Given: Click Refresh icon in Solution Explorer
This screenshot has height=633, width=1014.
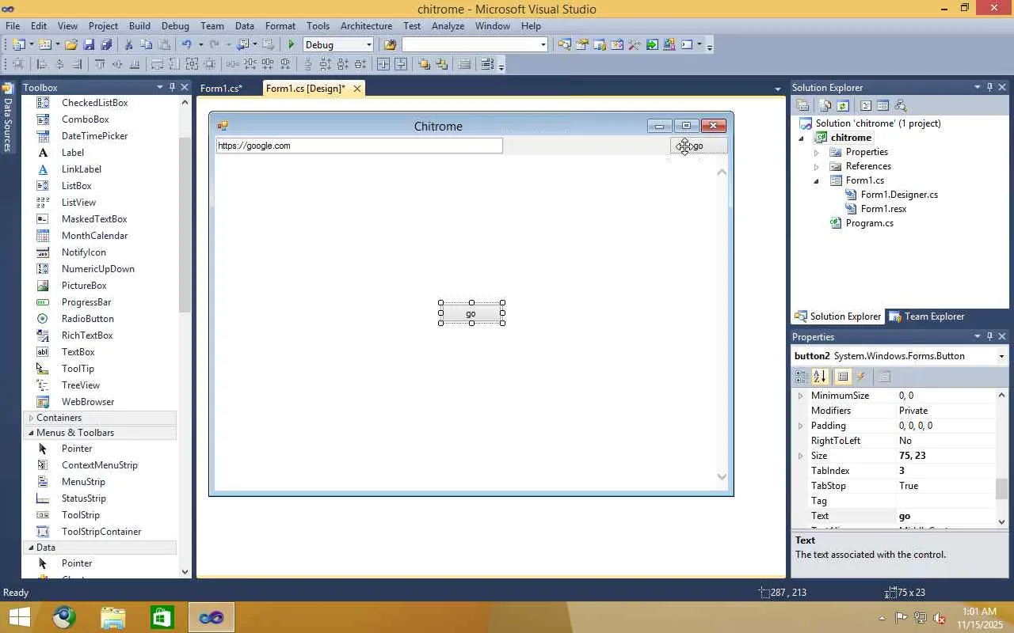Looking at the screenshot, I should coord(843,106).
